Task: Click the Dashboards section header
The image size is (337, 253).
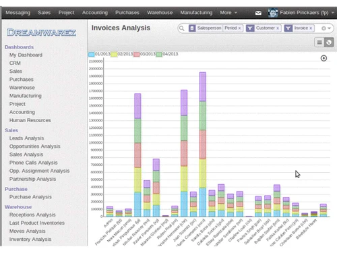Action: [x=19, y=47]
